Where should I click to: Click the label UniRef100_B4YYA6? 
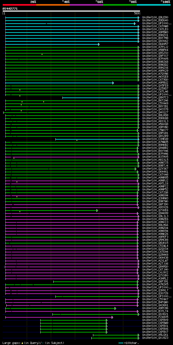[x=155, y=151]
